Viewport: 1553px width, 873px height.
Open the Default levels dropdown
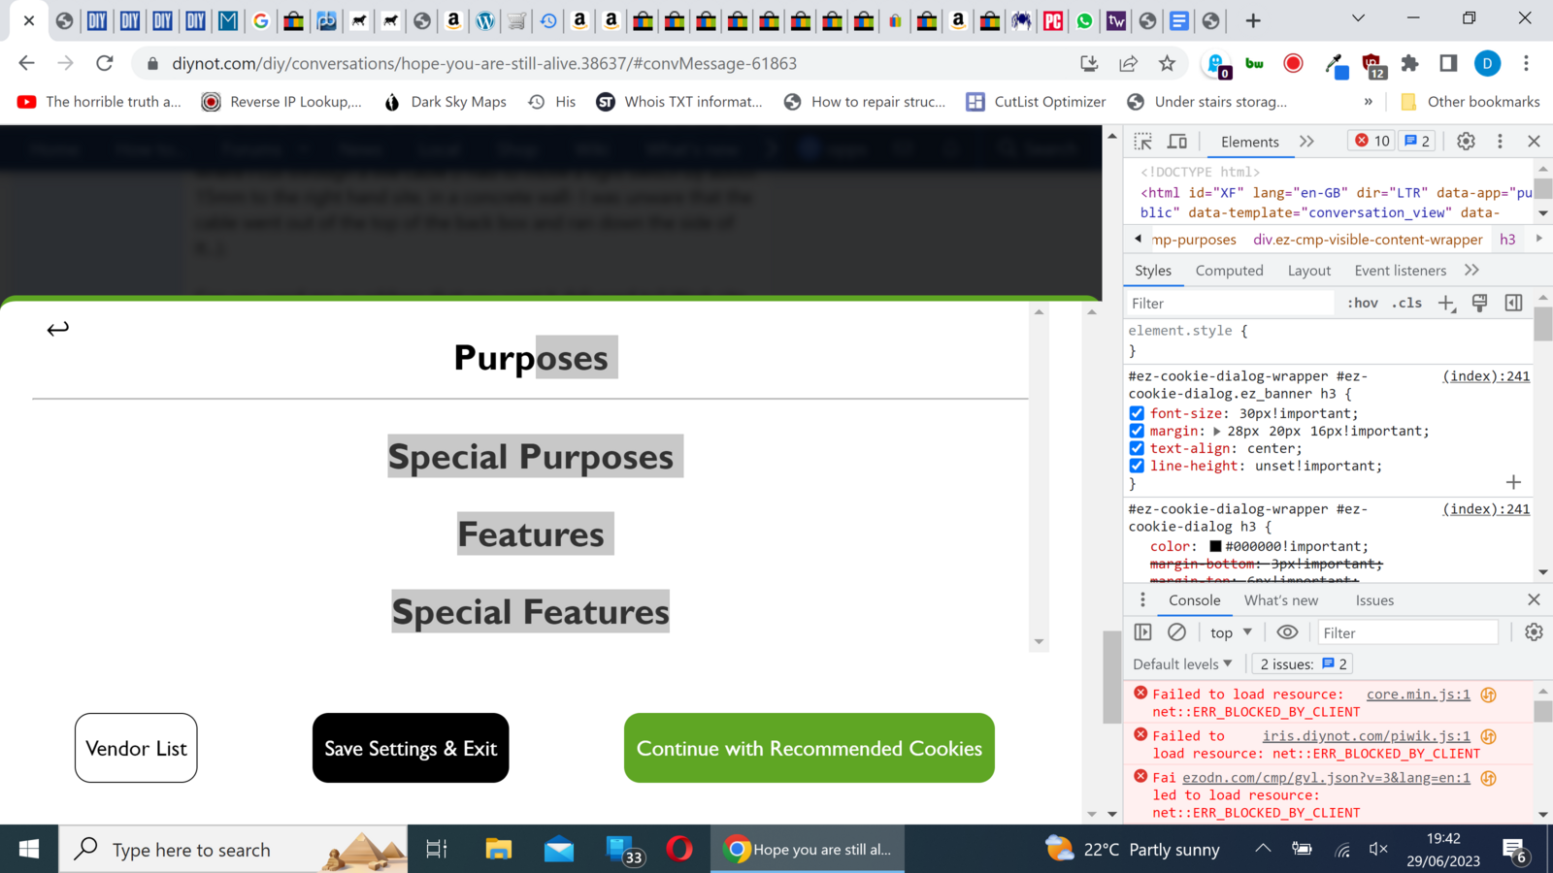click(x=1182, y=664)
